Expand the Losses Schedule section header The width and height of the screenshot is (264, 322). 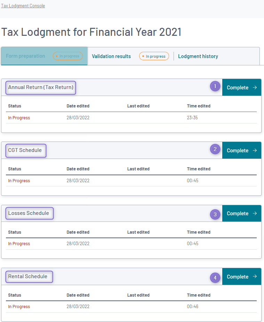point(29,214)
